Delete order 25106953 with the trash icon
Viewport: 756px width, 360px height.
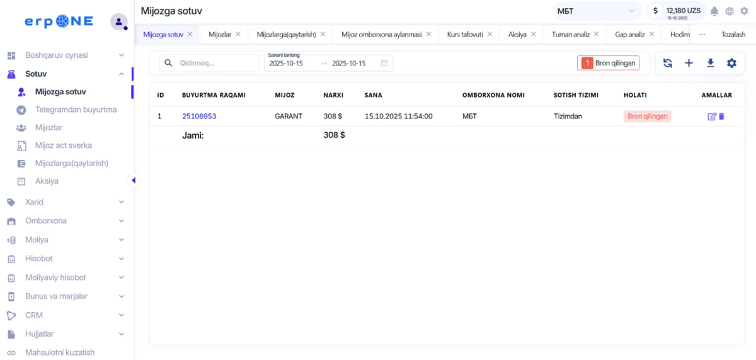click(x=722, y=116)
